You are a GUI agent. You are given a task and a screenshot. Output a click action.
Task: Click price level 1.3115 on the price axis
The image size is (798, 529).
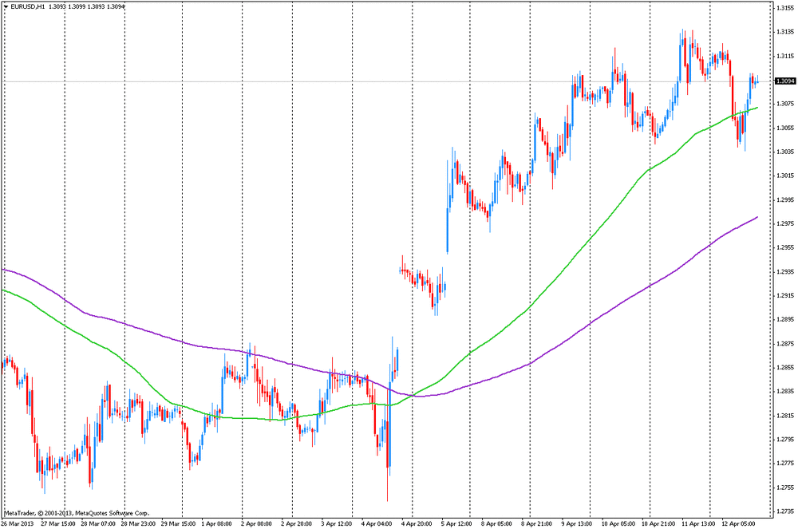(784, 55)
